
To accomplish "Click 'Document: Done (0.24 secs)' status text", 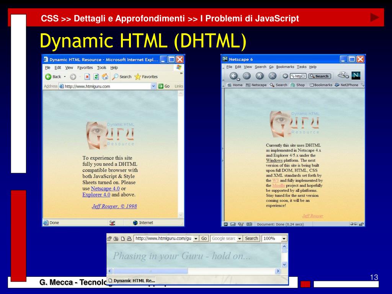I will 280,224.
